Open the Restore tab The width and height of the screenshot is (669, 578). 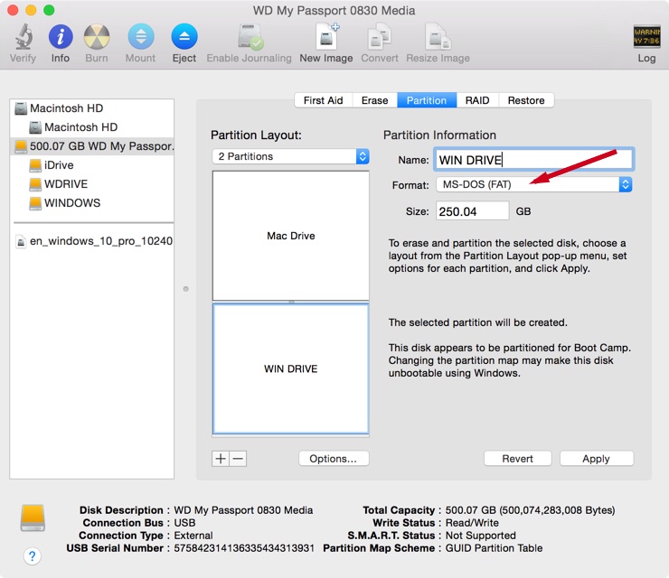tap(526, 100)
